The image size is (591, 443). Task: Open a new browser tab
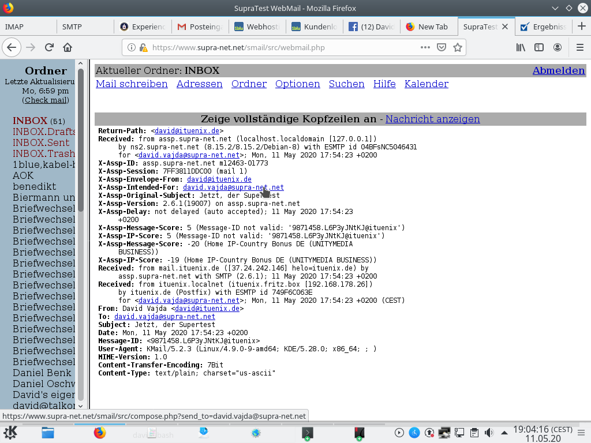click(x=581, y=27)
